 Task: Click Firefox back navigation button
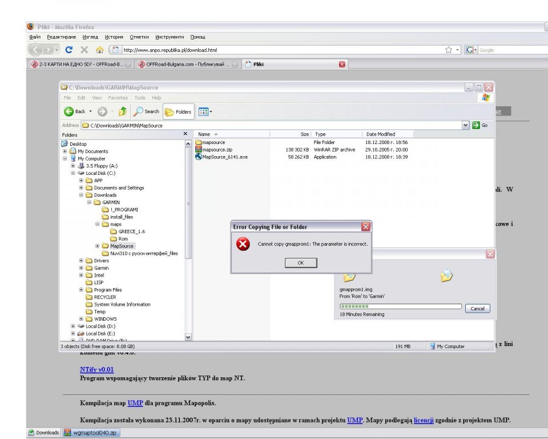point(35,50)
